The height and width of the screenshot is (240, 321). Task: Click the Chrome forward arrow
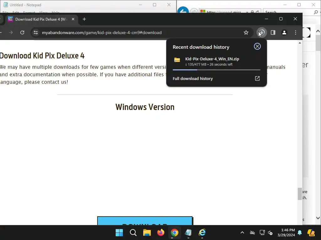(x=11, y=32)
